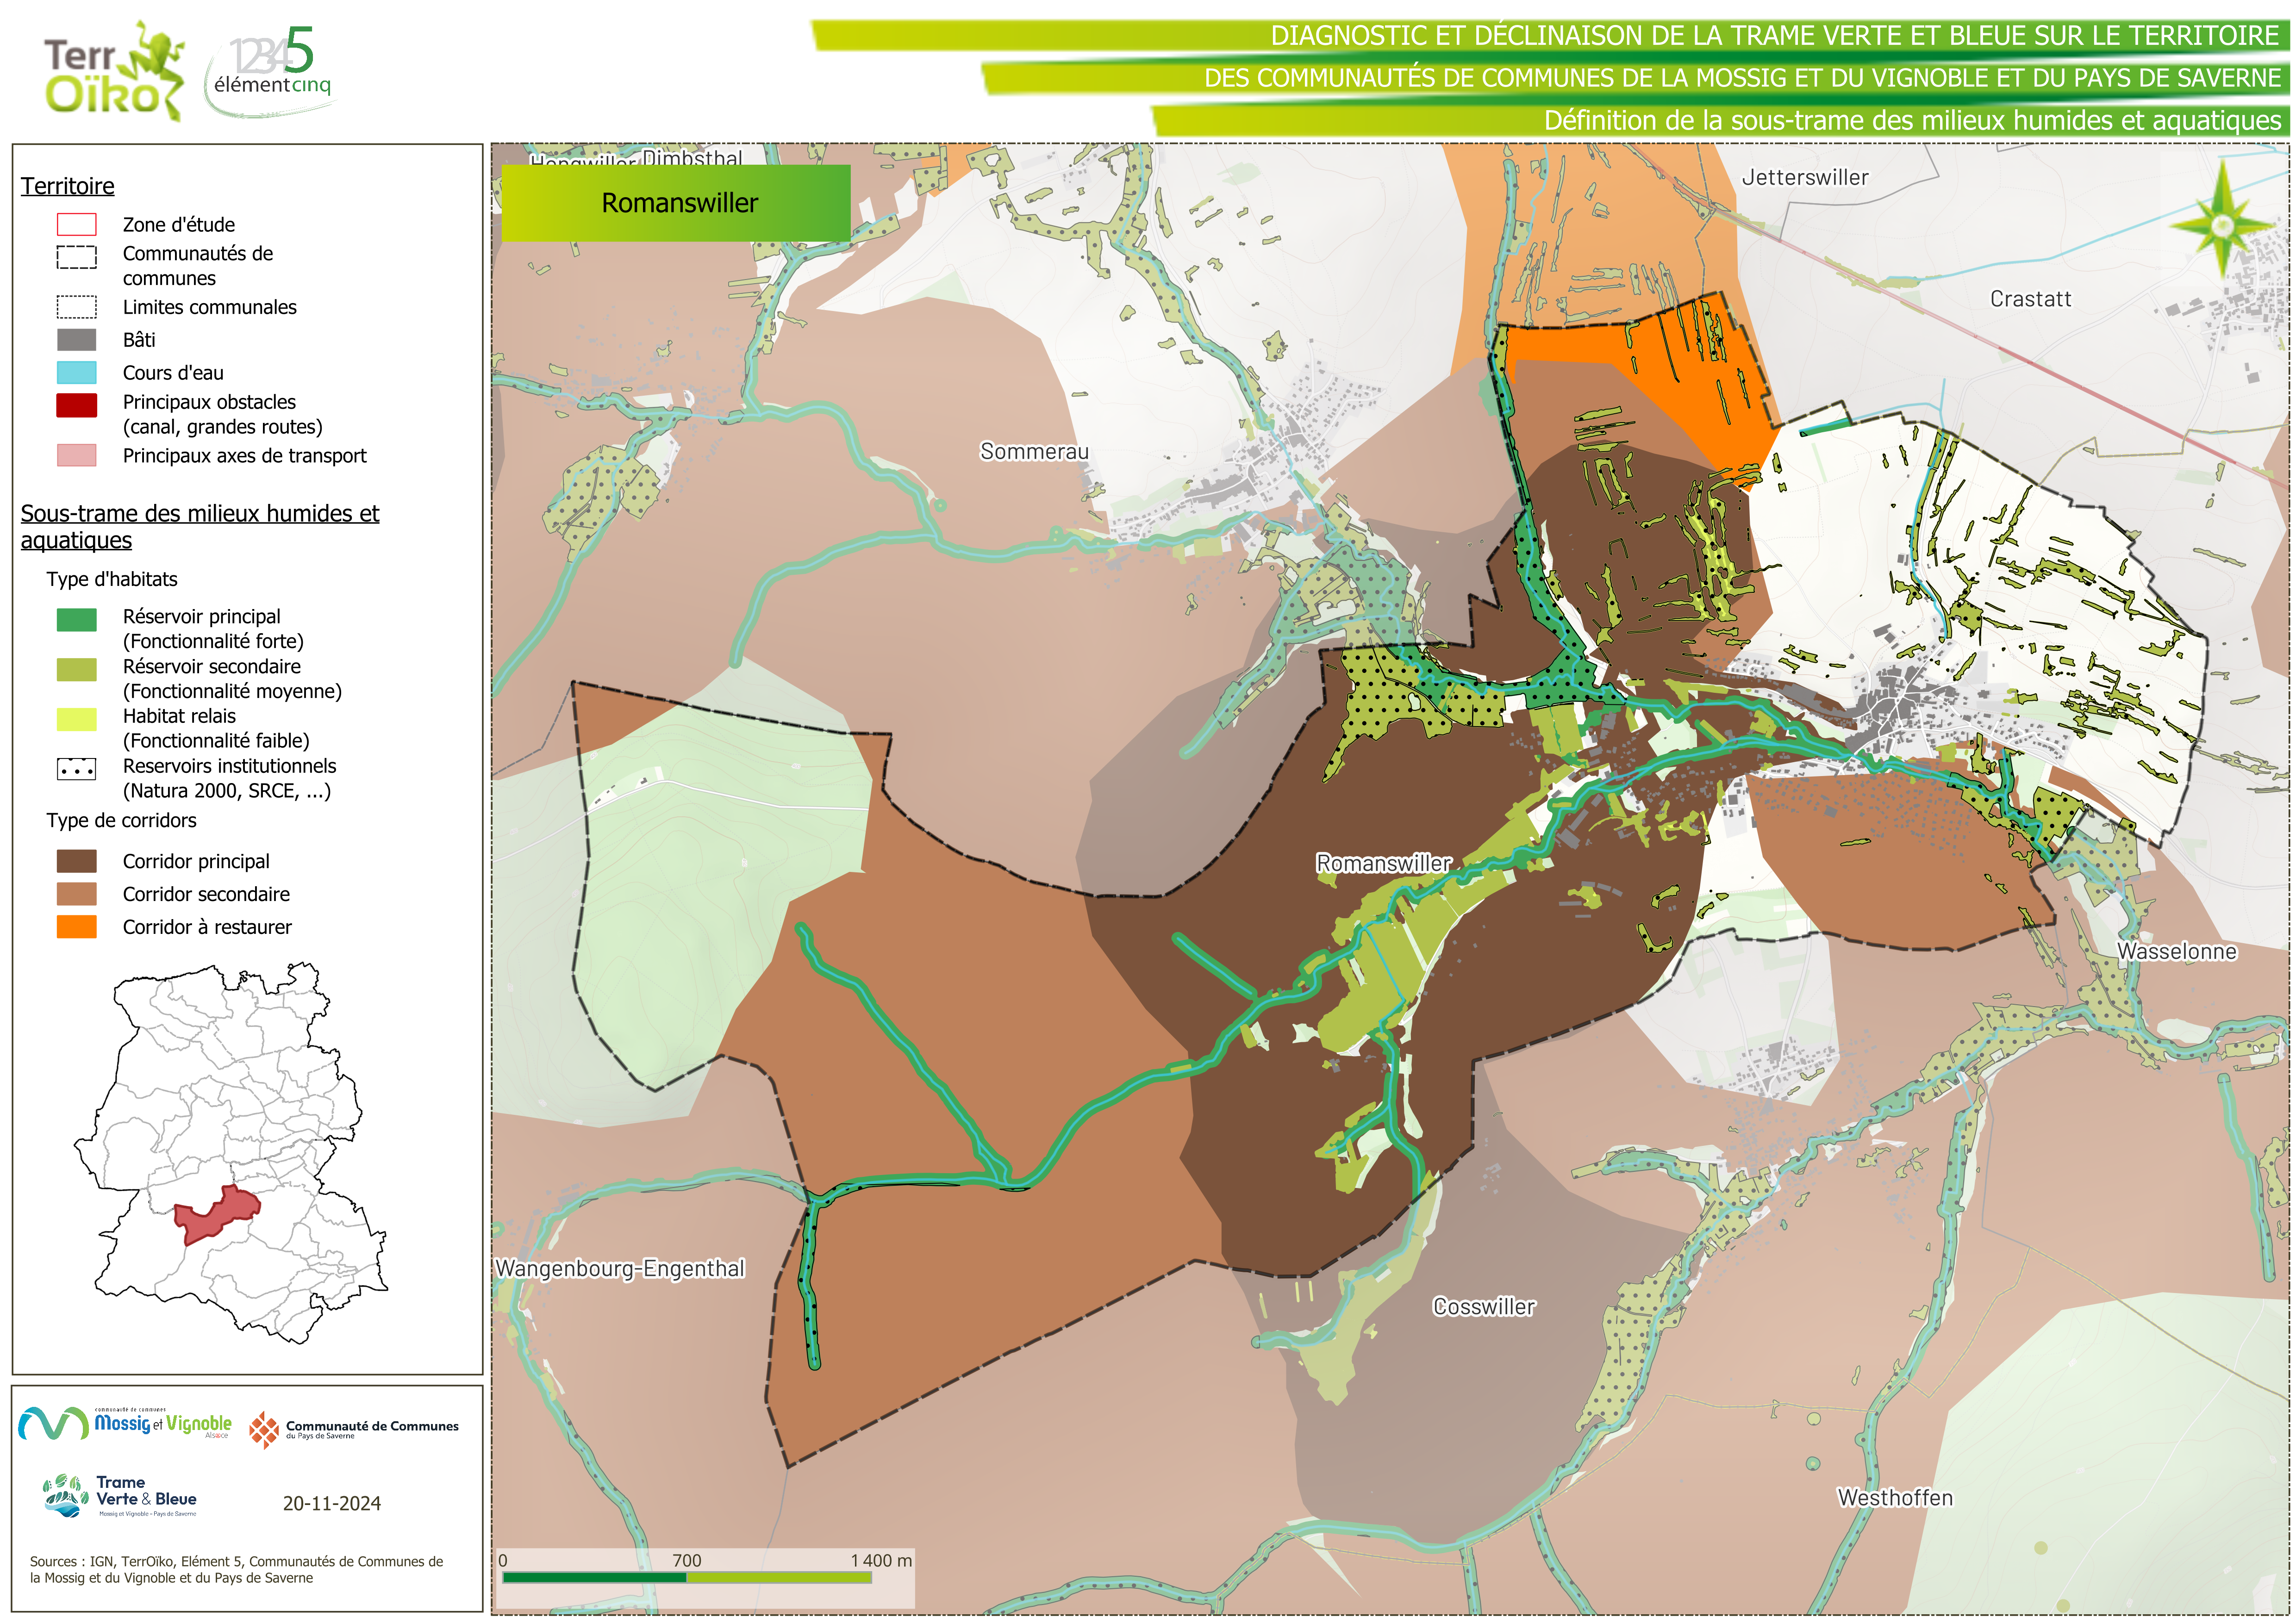This screenshot has height=1623, width=2296.
Task: Click the Corridor principal brown swatch
Action: 76,861
